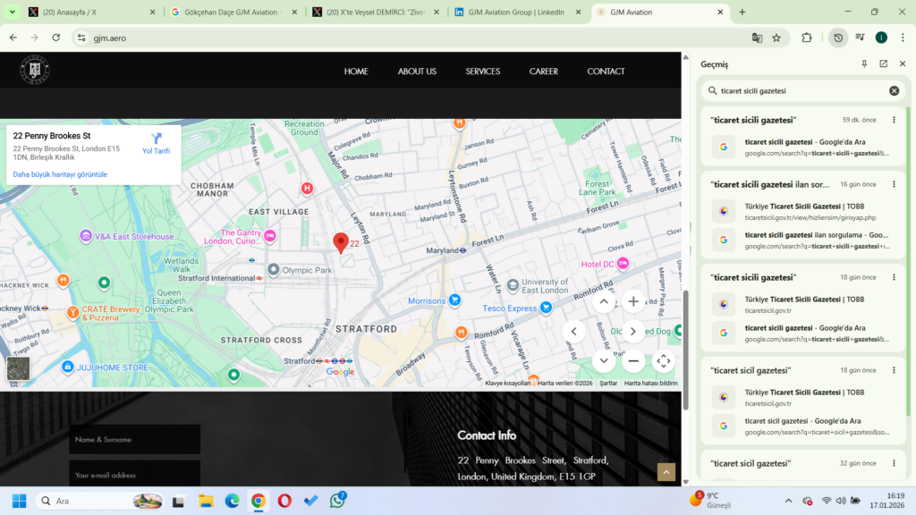Show or hide map camera move controls
The image size is (916, 515).
point(663,361)
